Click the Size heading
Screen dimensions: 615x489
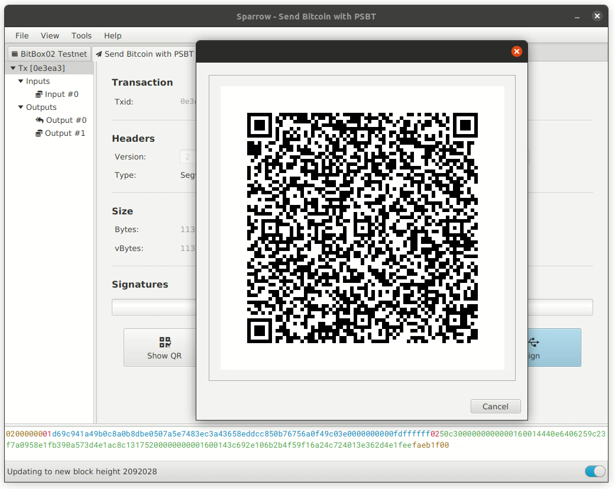click(x=122, y=211)
